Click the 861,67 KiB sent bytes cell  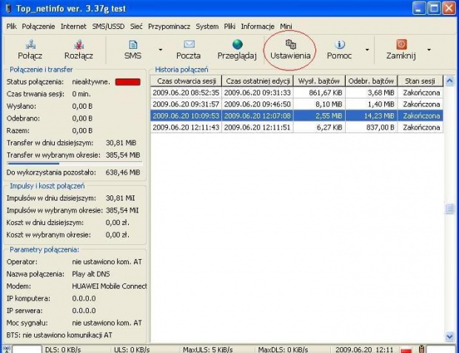(319, 93)
